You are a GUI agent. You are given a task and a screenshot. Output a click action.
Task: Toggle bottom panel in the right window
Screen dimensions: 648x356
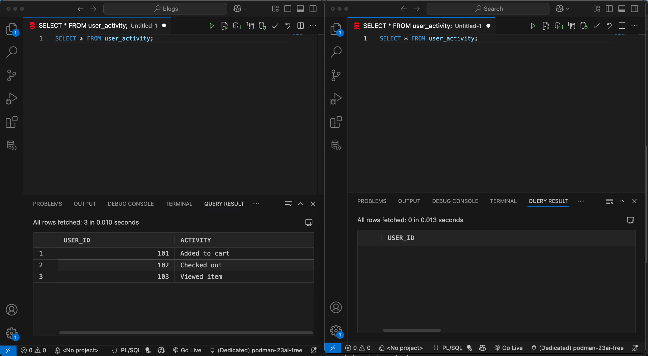click(622, 9)
